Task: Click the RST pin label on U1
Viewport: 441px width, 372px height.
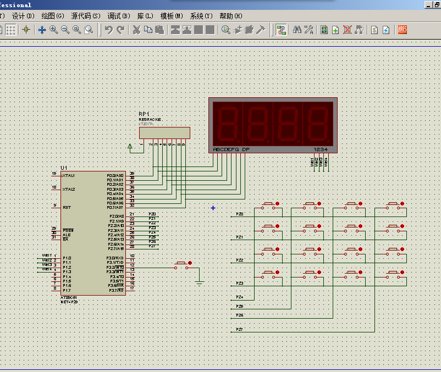Action: tap(67, 207)
